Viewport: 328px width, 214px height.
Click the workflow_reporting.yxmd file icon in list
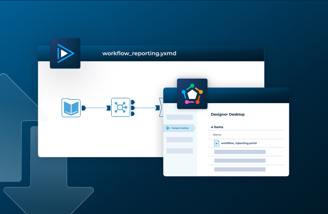click(216, 143)
